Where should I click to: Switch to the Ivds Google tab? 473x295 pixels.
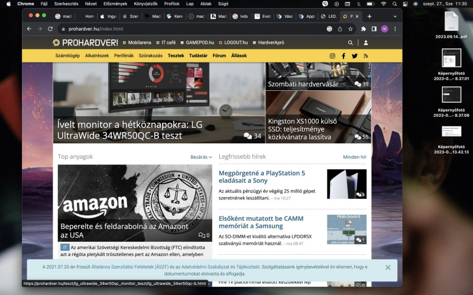click(x=241, y=17)
